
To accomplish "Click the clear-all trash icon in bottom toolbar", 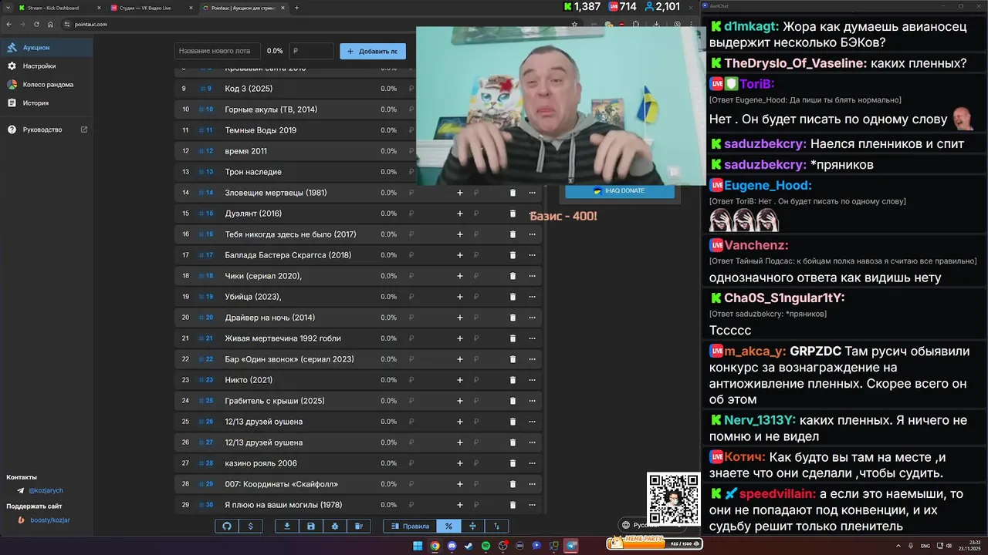I will point(359,526).
